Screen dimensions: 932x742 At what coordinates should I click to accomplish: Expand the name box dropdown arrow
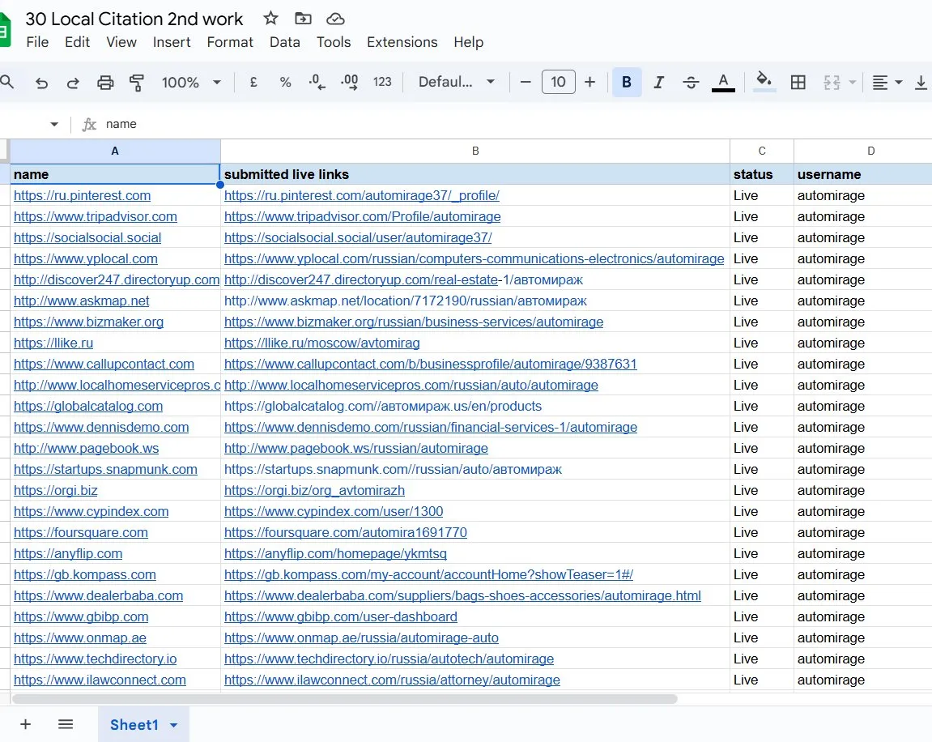coord(54,124)
